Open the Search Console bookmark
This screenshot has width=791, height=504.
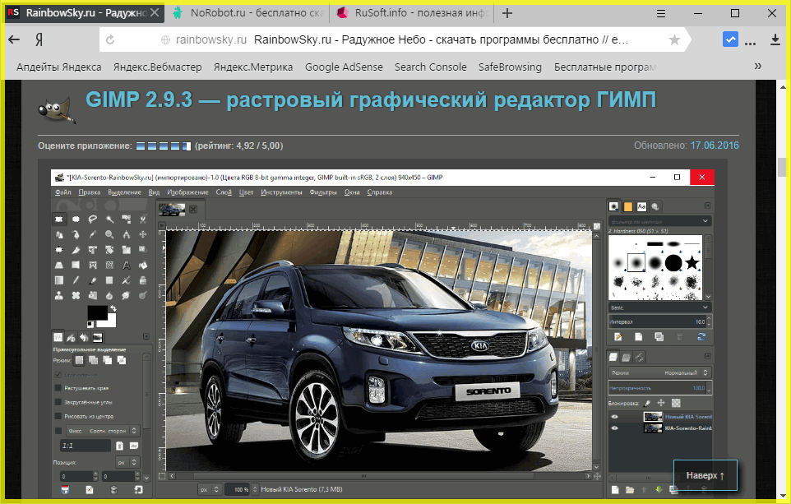(430, 67)
